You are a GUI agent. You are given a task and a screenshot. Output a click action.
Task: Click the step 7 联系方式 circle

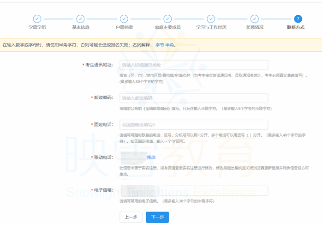click(x=298, y=19)
